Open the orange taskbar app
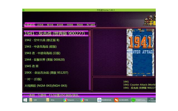 [122, 100]
